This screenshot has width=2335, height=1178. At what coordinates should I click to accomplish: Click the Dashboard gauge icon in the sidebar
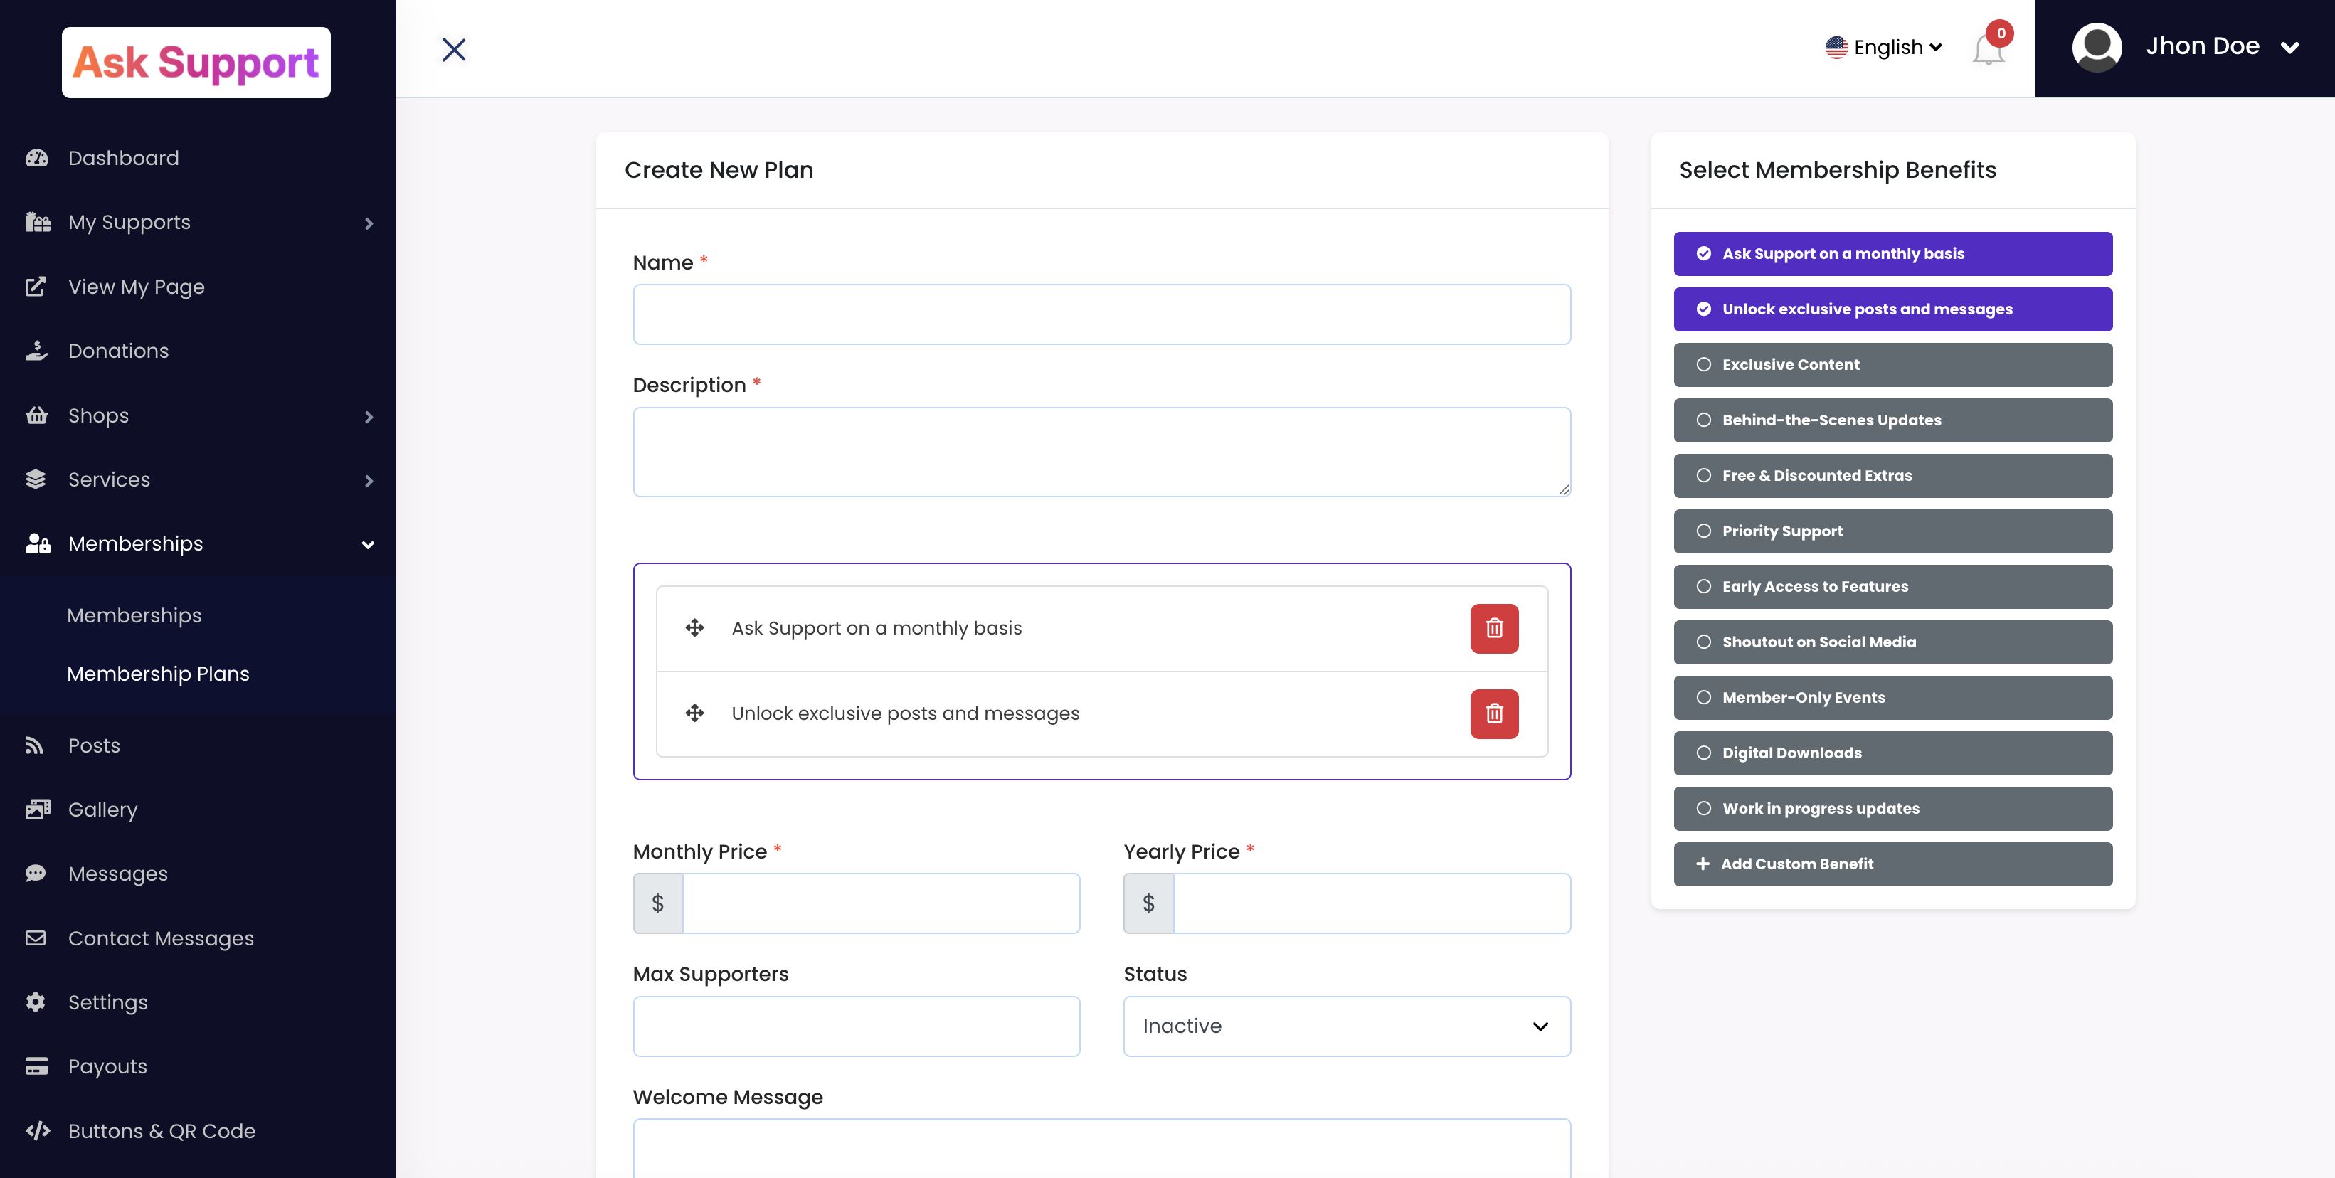pos(36,158)
